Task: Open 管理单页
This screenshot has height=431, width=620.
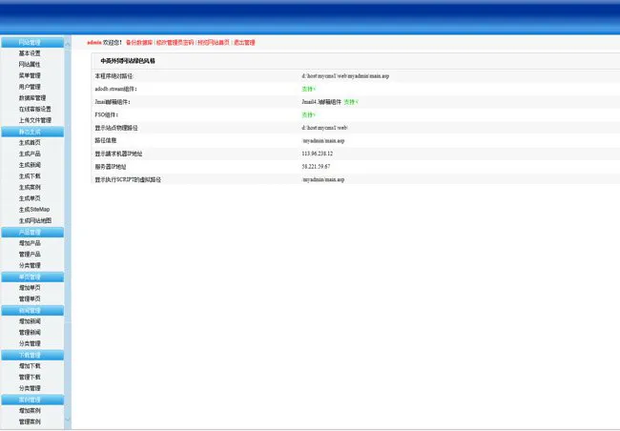Action: pos(30,298)
